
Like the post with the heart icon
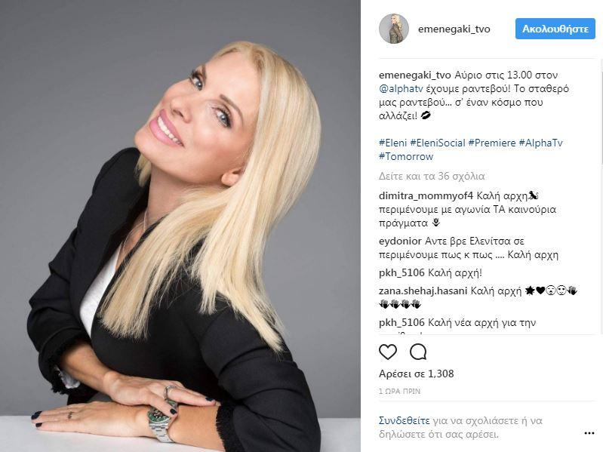tap(388, 352)
